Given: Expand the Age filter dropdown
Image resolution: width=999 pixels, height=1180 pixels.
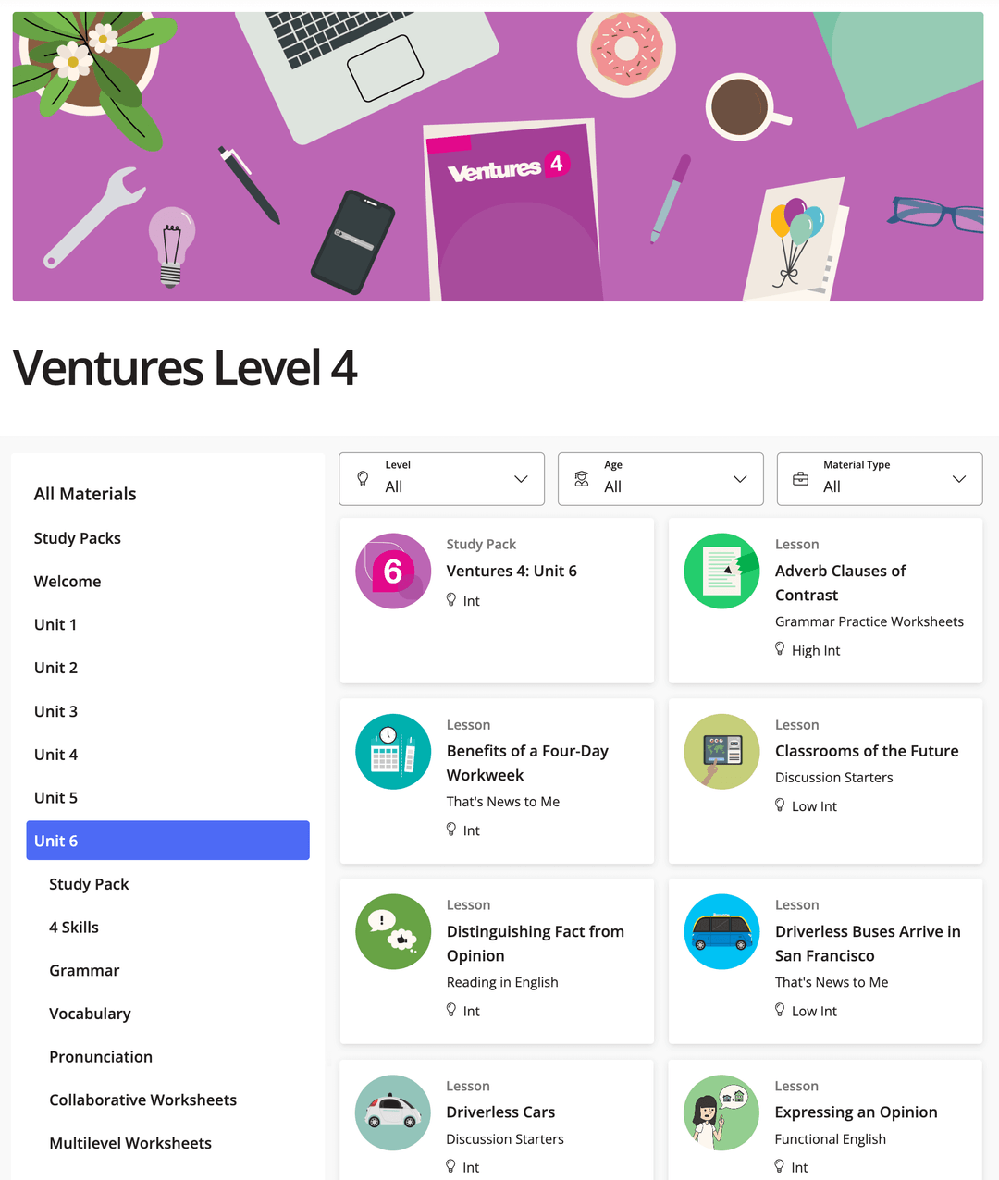Looking at the screenshot, I should pos(739,479).
